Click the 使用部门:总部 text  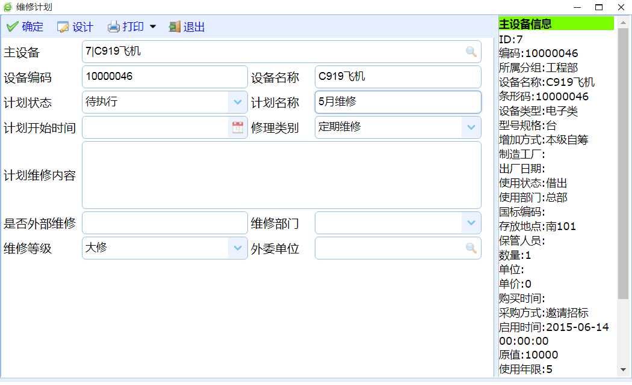(533, 198)
